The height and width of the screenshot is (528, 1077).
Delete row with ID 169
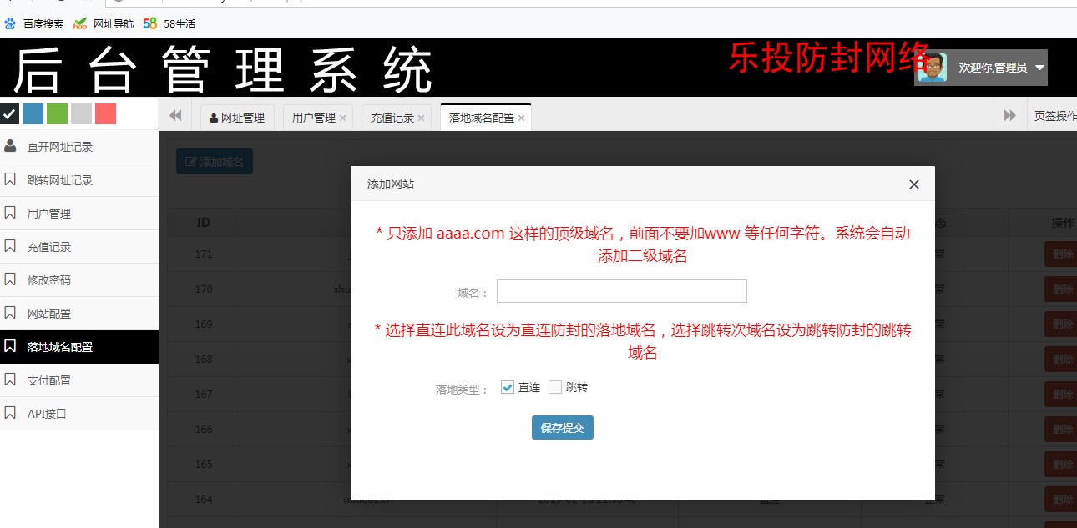click(x=1061, y=324)
